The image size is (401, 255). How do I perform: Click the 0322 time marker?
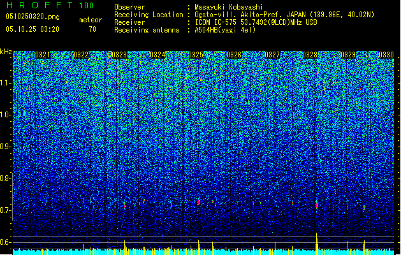click(81, 55)
